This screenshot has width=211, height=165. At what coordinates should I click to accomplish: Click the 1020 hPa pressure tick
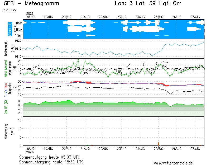click(x=18, y=41)
